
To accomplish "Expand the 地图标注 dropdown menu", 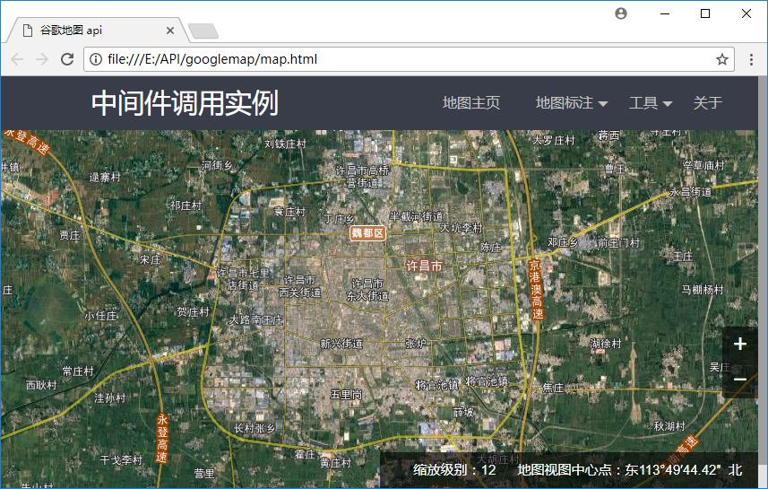I will click(x=571, y=102).
